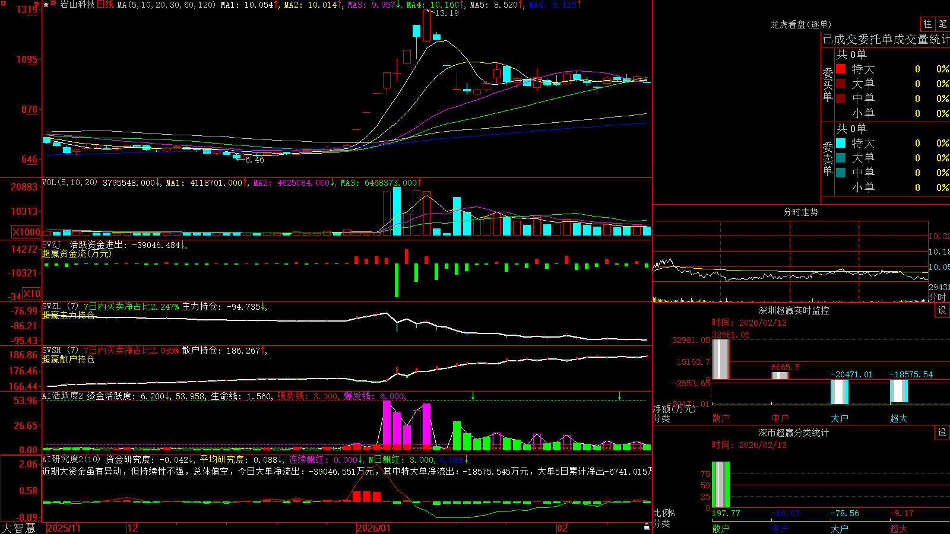
Task: Select the SVZL (7) indicator label
Action: 60,307
